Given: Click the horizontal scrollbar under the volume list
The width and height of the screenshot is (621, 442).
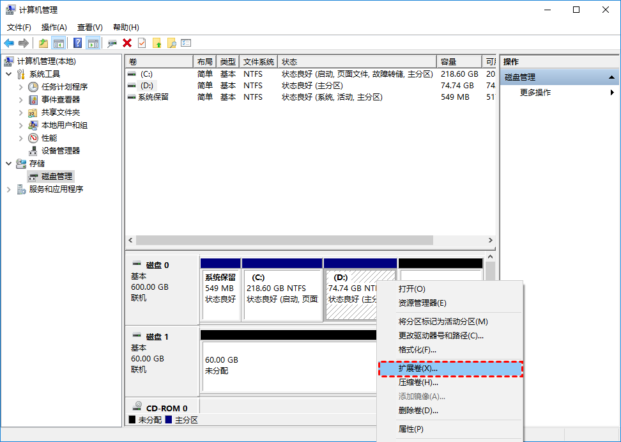Looking at the screenshot, I should pyautogui.click(x=284, y=241).
